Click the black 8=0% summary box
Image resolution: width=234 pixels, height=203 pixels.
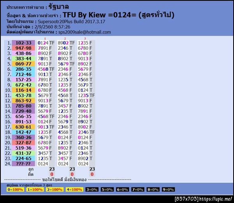point(153,190)
